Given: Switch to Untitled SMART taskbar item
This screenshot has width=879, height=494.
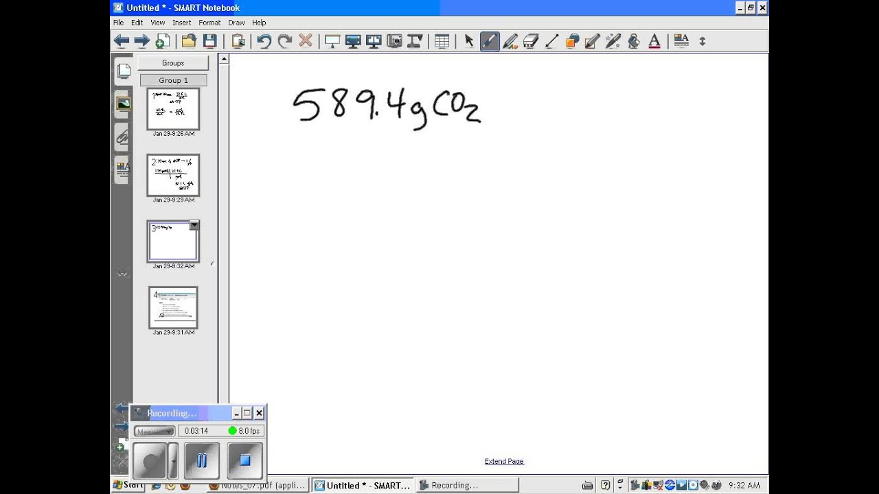Looking at the screenshot, I should tap(362, 485).
